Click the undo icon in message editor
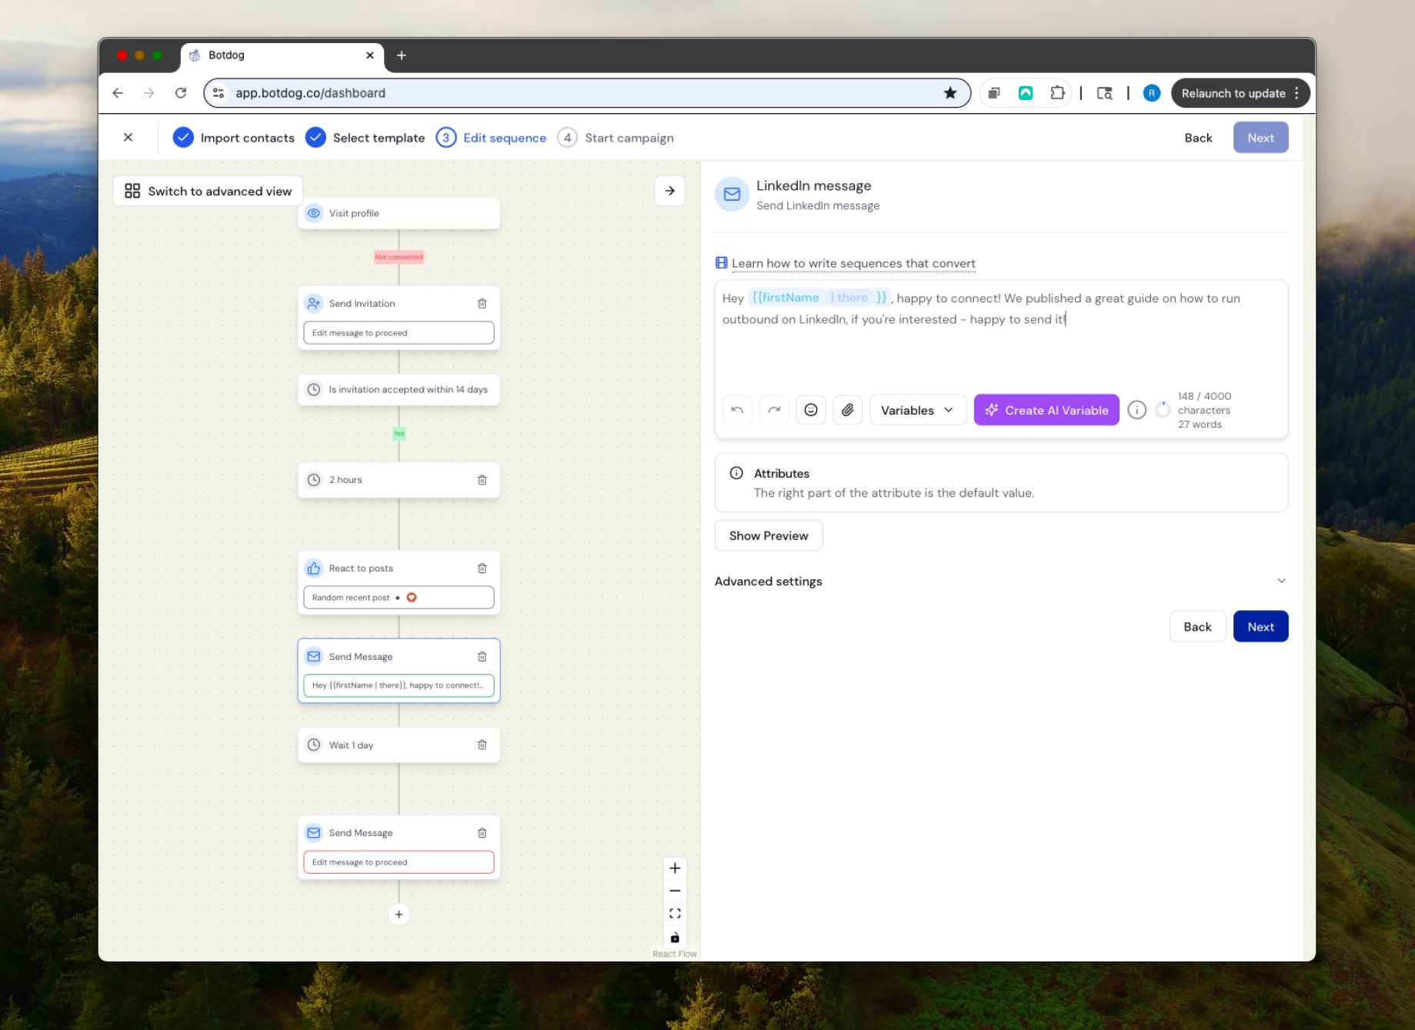Image resolution: width=1415 pixels, height=1030 pixels. coord(736,409)
